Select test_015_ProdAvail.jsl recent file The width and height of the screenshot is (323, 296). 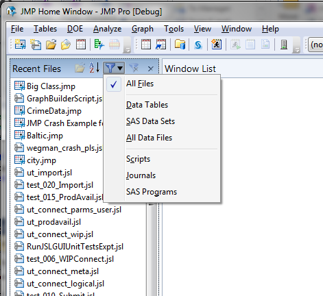click(x=58, y=197)
